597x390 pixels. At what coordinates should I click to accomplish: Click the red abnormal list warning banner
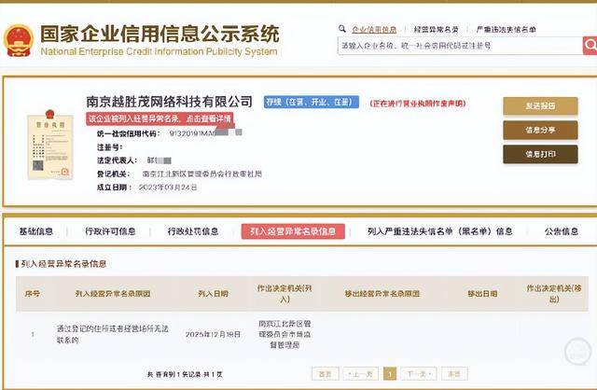[x=160, y=119]
